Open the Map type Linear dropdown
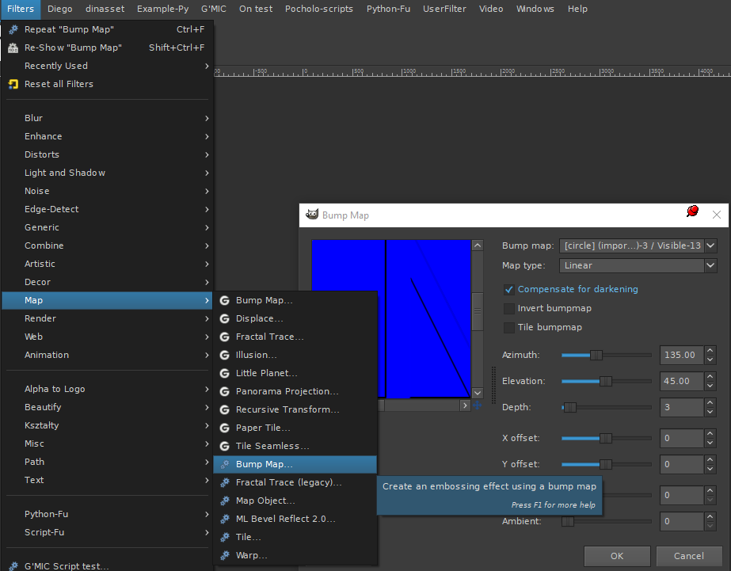731x571 pixels. tap(638, 265)
